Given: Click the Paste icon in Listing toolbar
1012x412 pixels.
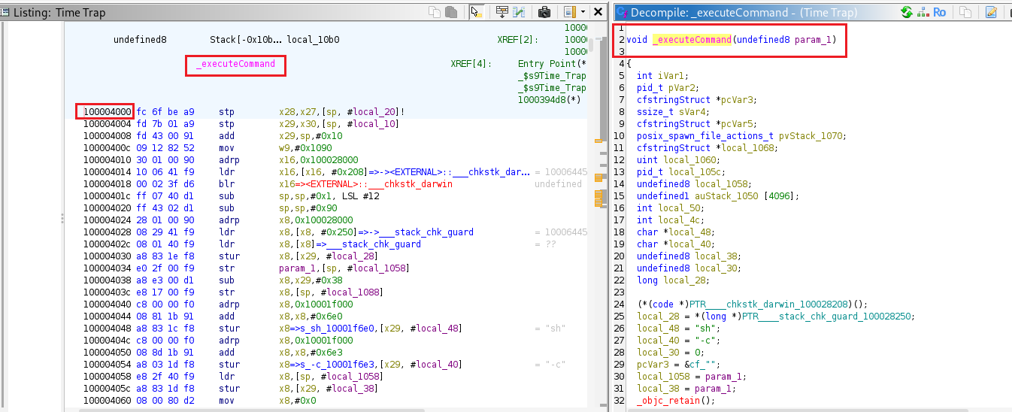Looking at the screenshot, I should coord(451,12).
